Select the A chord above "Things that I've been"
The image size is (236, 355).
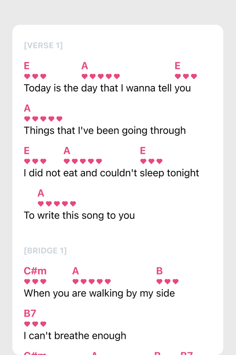pyautogui.click(x=27, y=108)
